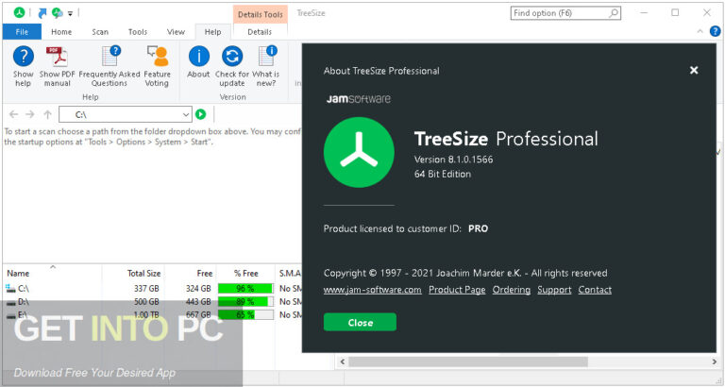Click the TreeSize green logo
725x387 pixels.
pos(359,153)
